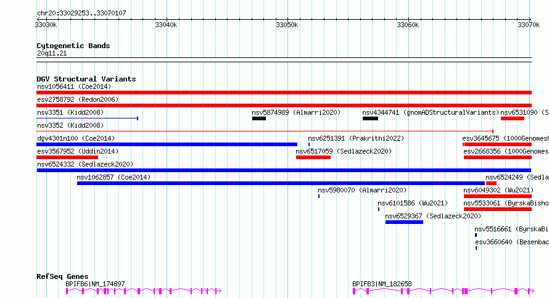Click the BPIFB3|NM_182658 gene label
The height and width of the screenshot is (298, 549).
point(382,284)
